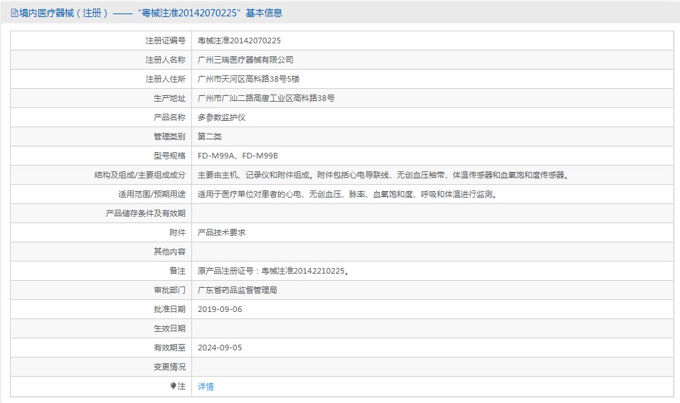Select product name 多参数监护仪

point(222,117)
